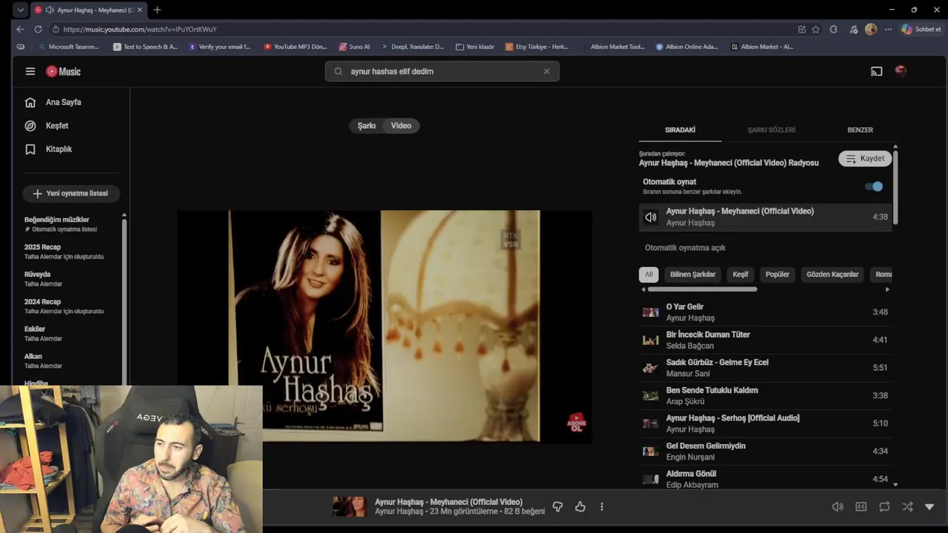This screenshot has height=533, width=948.
Task: Select the All filter chip
Action: pos(649,275)
